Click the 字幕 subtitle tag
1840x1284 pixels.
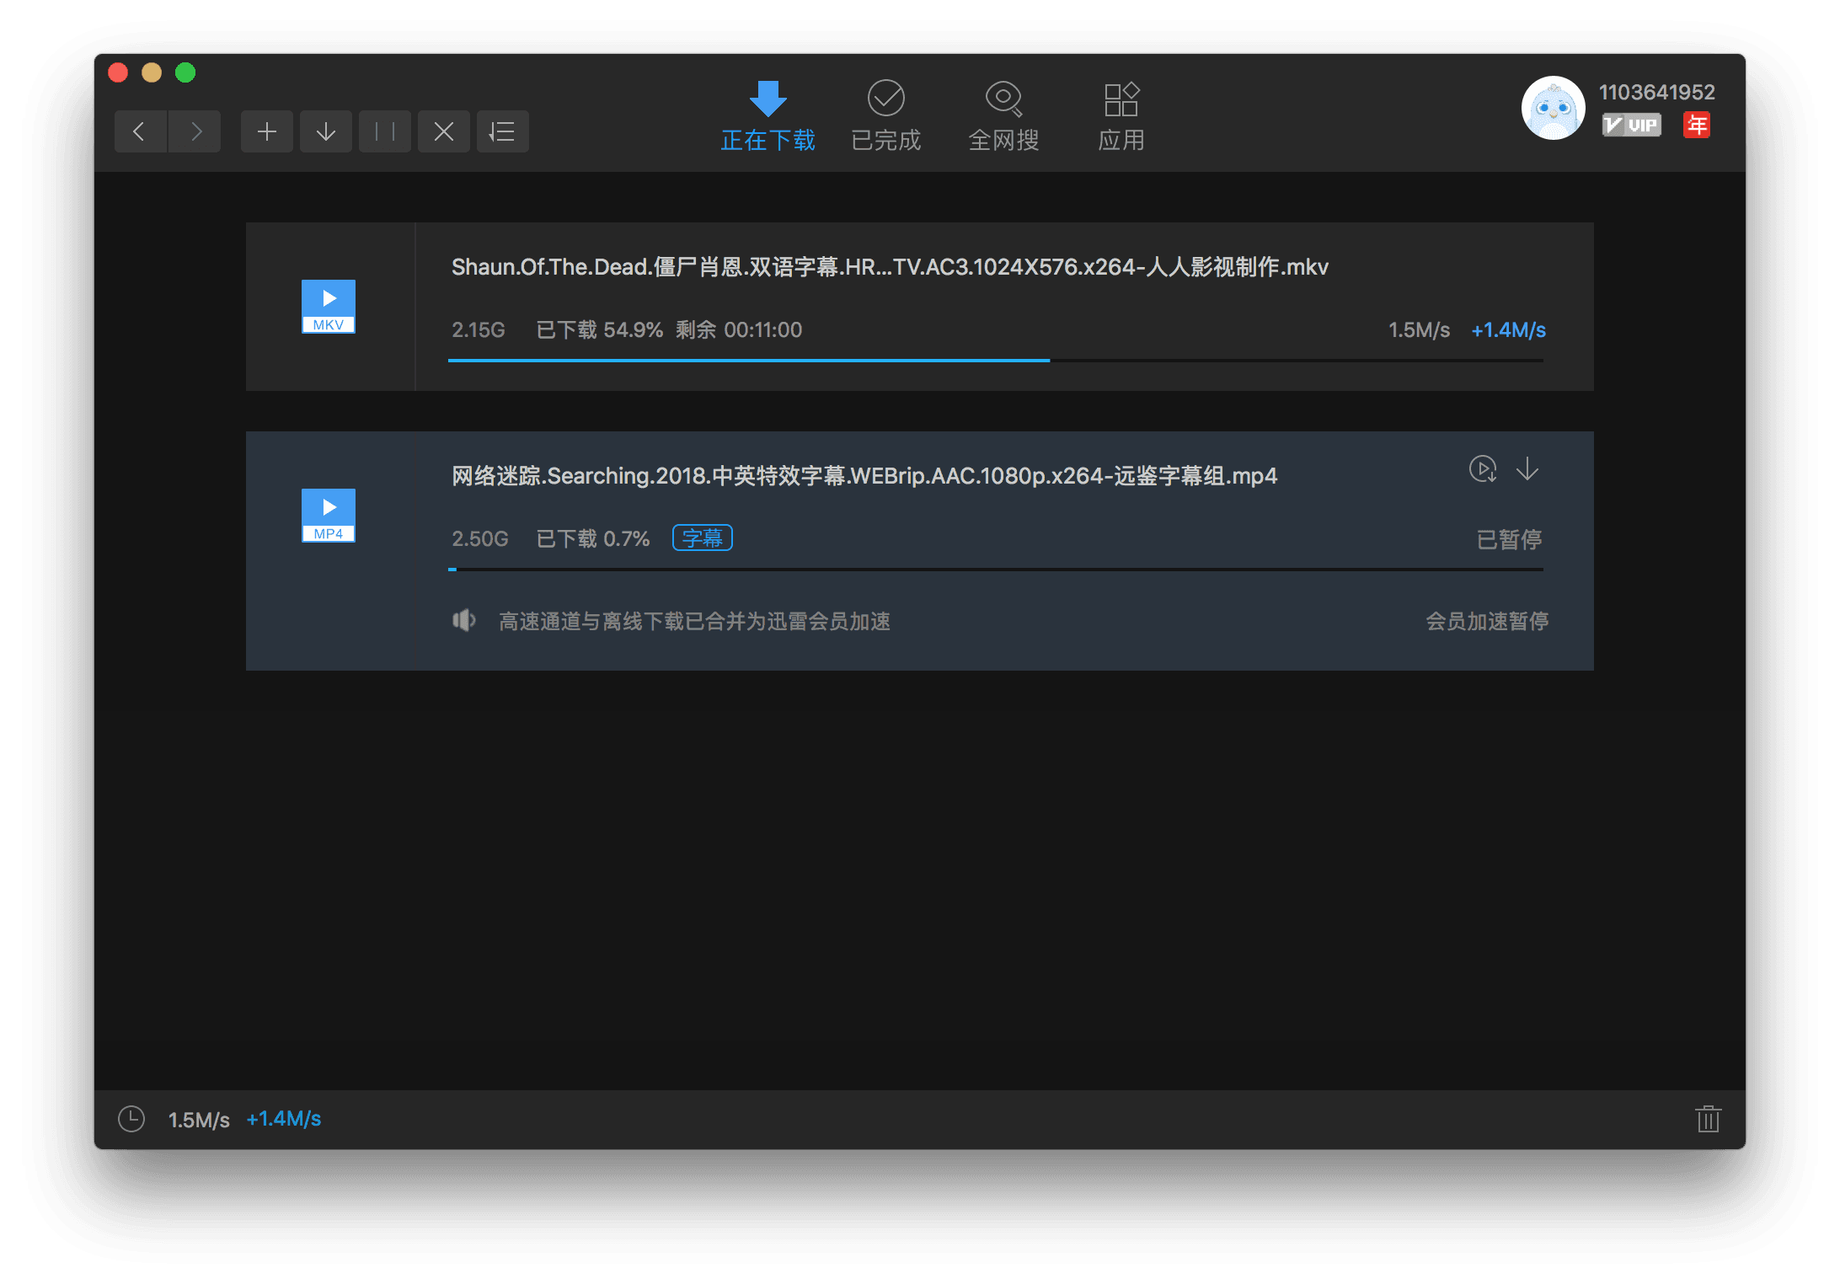pos(702,538)
